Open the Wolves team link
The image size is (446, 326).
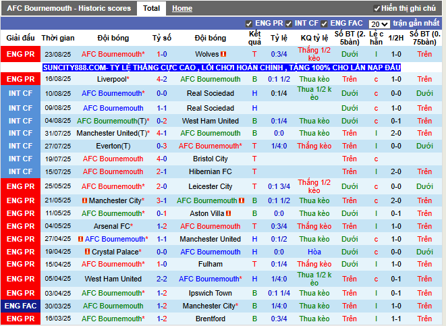coord(206,54)
